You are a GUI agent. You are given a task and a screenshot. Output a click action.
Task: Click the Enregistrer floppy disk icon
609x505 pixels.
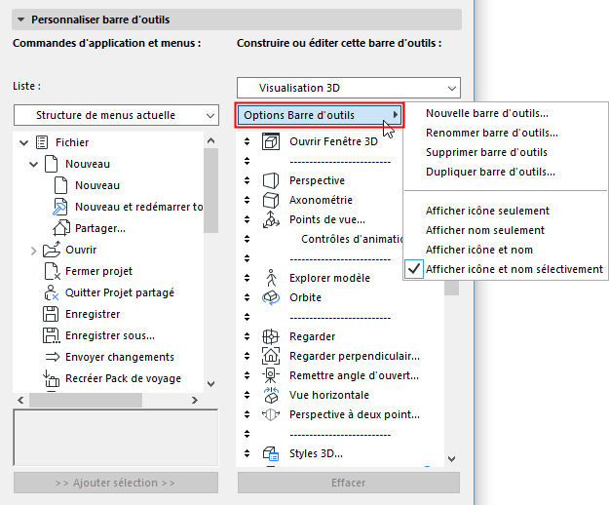52,314
